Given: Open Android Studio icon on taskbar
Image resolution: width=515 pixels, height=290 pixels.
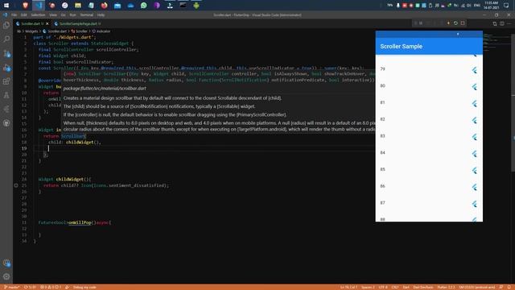Looking at the screenshot, I should pos(196,6).
